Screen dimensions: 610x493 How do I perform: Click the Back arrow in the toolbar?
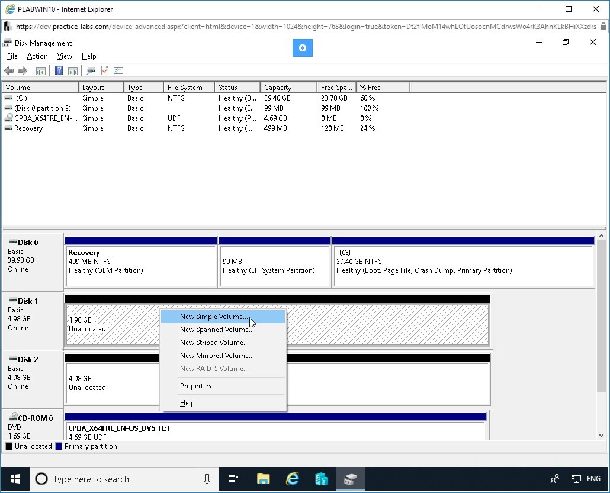pos(9,71)
